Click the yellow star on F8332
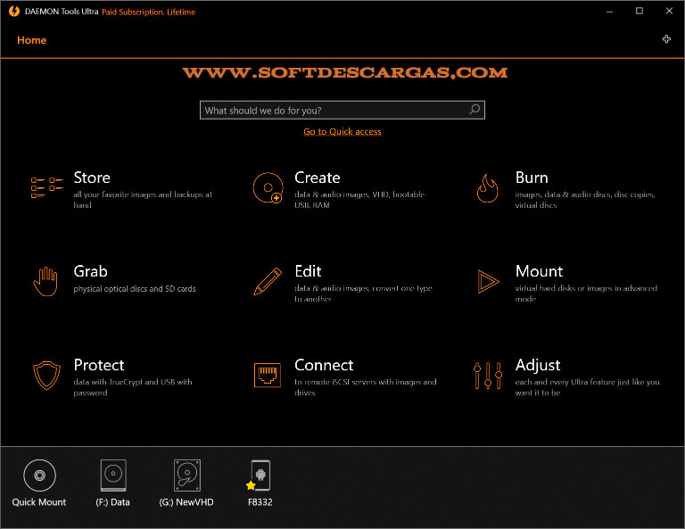Screen dimensions: 685x529 click(251, 485)
